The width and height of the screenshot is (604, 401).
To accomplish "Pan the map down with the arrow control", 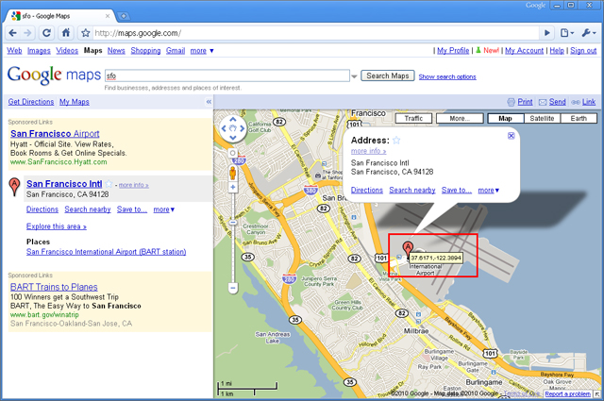I will (233, 137).
